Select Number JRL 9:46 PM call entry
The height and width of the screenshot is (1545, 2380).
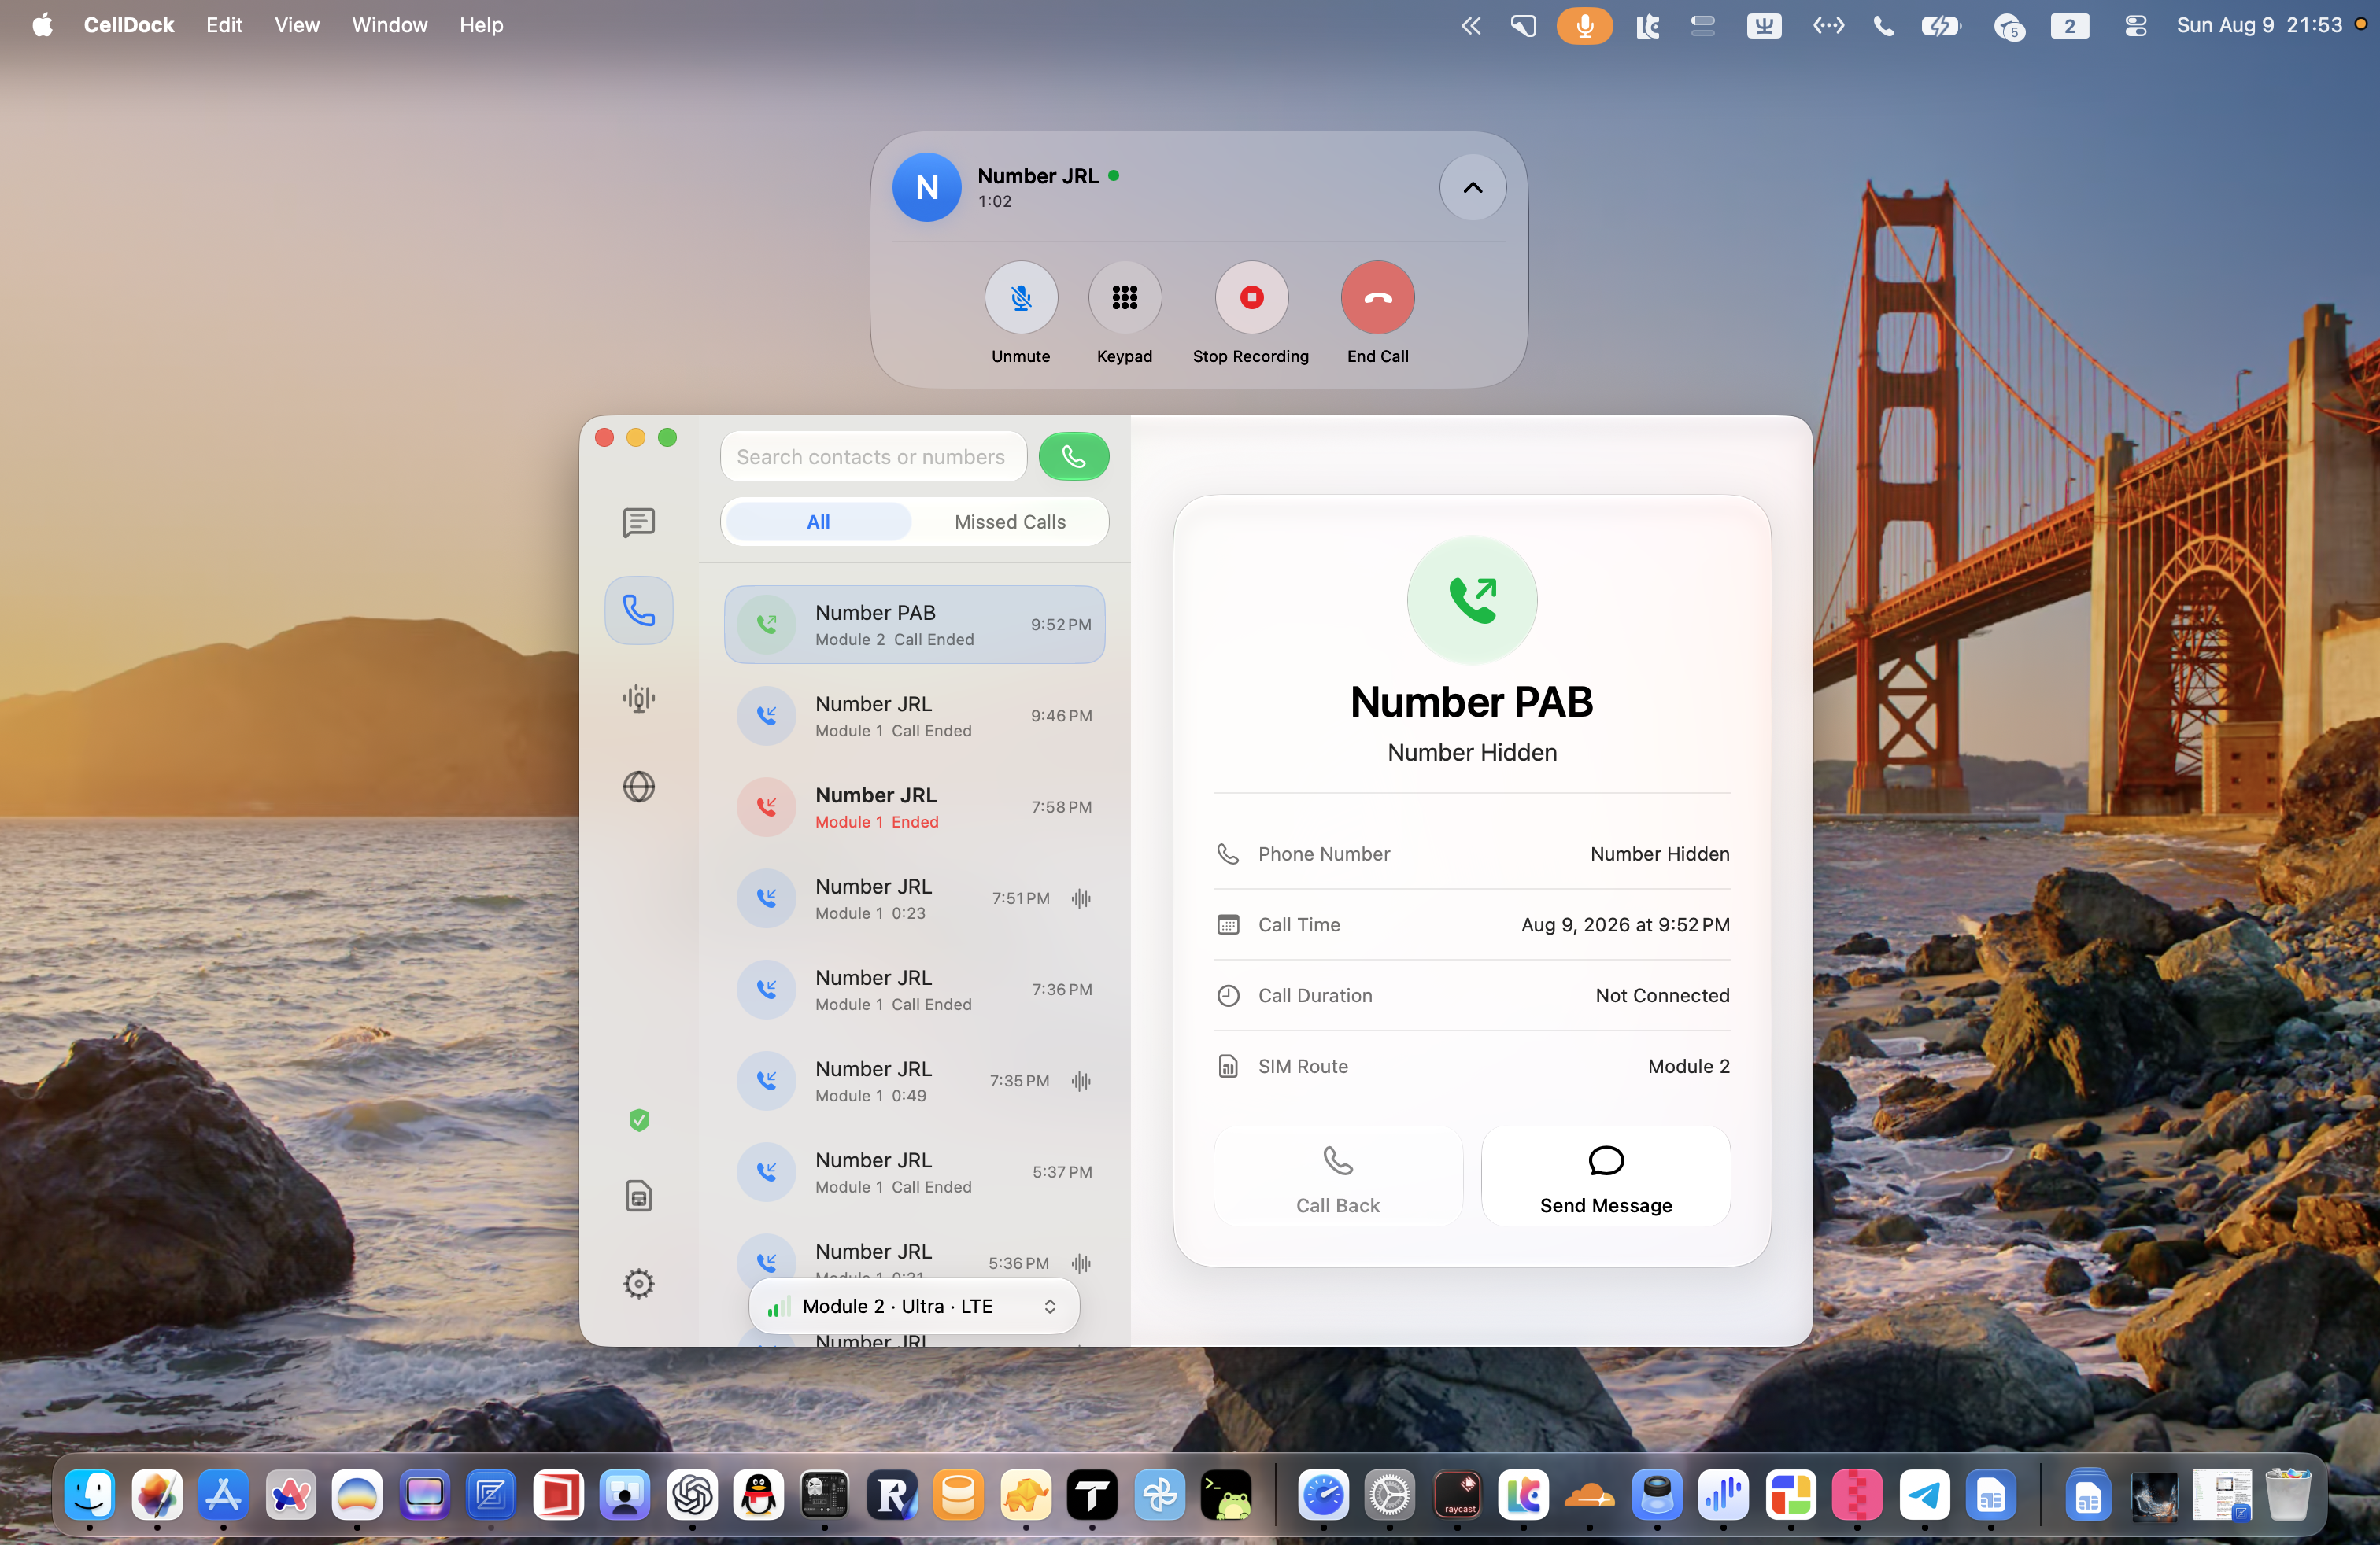[x=914, y=716]
